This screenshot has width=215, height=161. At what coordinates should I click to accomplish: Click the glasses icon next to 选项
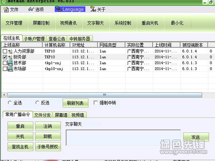coord(31,9)
